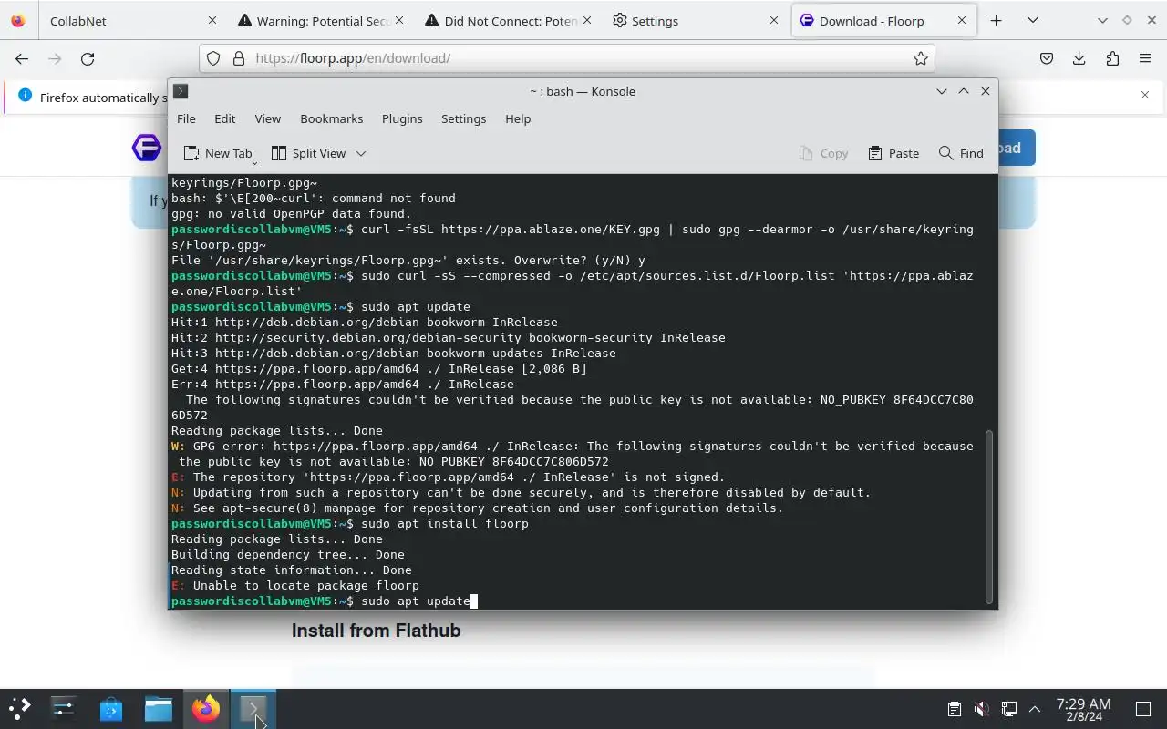The width and height of the screenshot is (1167, 729).
Task: Expand the Split View dropdown chevron
Action: pos(361,153)
